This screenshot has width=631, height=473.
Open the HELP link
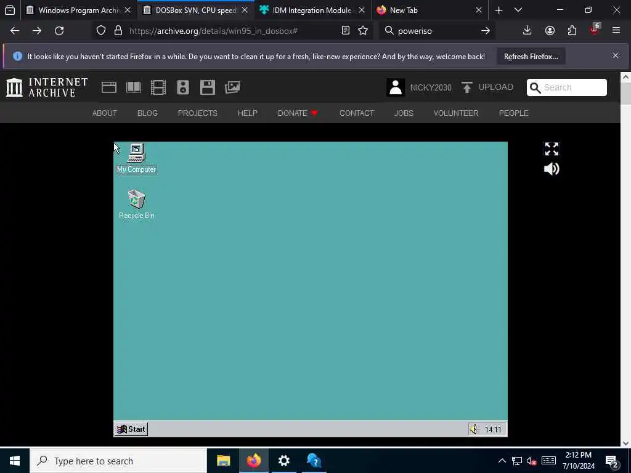click(x=248, y=113)
